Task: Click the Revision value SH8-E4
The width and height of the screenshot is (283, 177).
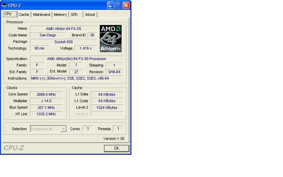Action: [x=114, y=72]
